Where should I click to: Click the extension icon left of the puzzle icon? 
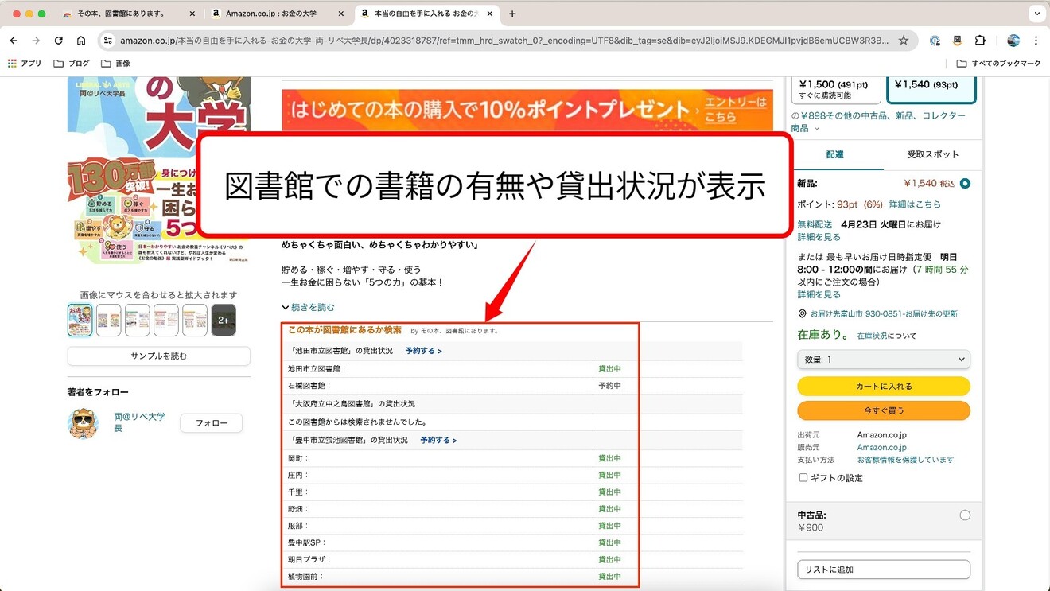(x=957, y=41)
